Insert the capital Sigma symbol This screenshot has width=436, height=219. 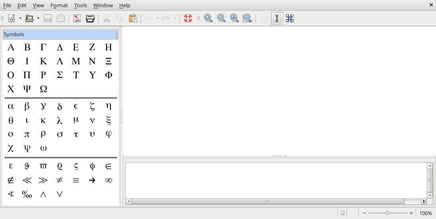click(60, 75)
